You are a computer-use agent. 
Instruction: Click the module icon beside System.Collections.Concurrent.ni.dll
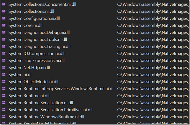tap(4, 4)
